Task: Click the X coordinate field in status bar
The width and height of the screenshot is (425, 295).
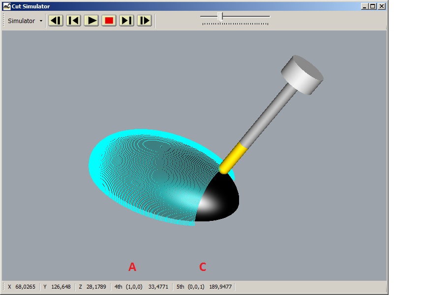Action: pos(22,287)
